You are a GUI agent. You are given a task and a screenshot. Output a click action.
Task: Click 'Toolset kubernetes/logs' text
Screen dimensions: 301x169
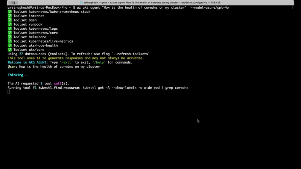click(35, 29)
